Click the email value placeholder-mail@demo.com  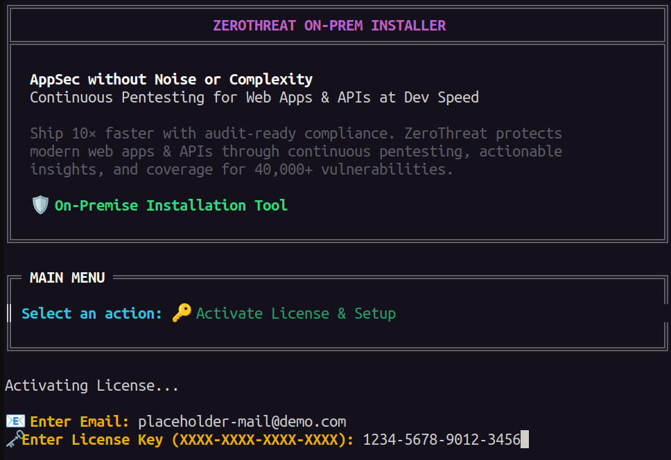click(242, 422)
